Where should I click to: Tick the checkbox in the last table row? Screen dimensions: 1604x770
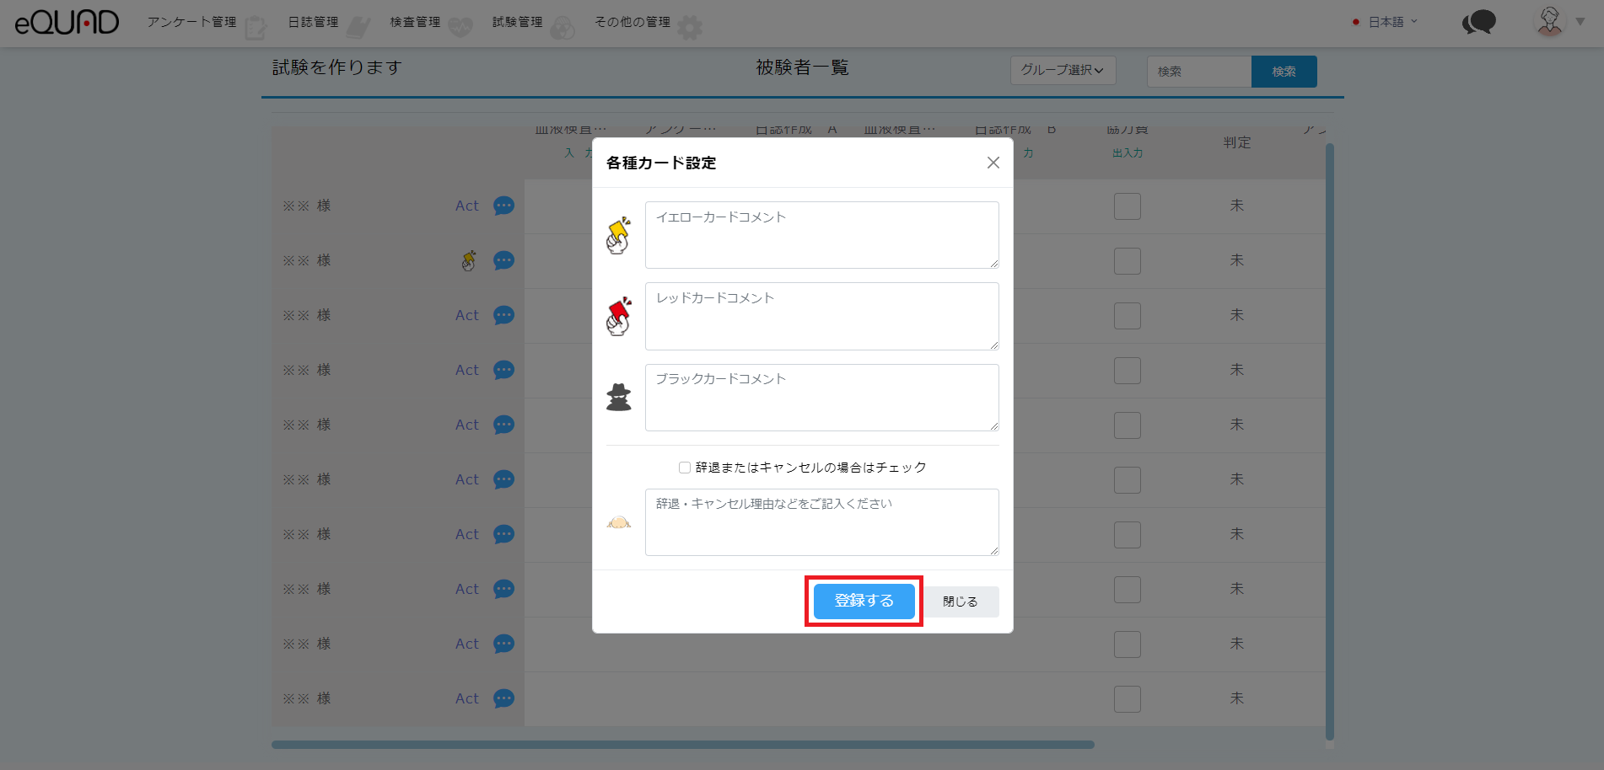pyautogui.click(x=1127, y=699)
